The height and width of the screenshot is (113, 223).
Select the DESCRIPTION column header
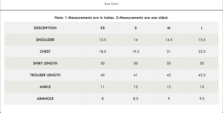45,28
